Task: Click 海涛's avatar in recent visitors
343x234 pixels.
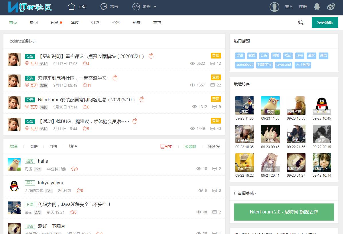Action: (270, 105)
